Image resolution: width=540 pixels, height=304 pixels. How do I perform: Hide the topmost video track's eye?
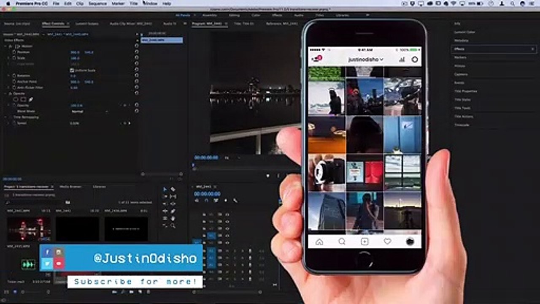[x=227, y=214]
